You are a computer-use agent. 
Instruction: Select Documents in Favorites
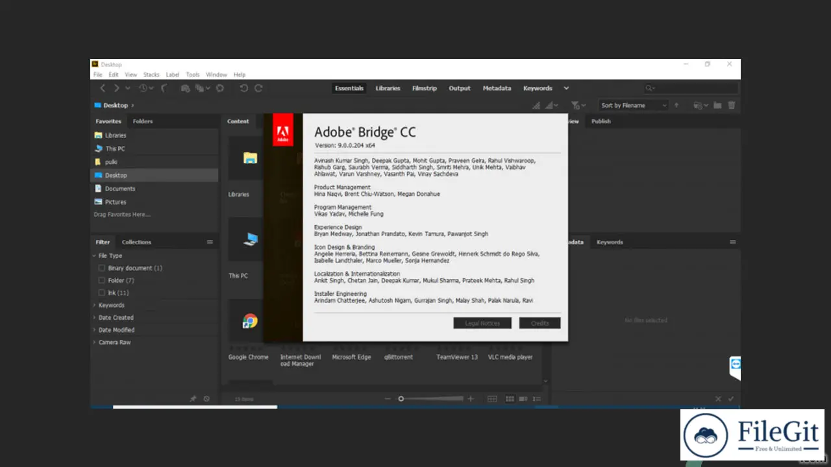[120, 189]
